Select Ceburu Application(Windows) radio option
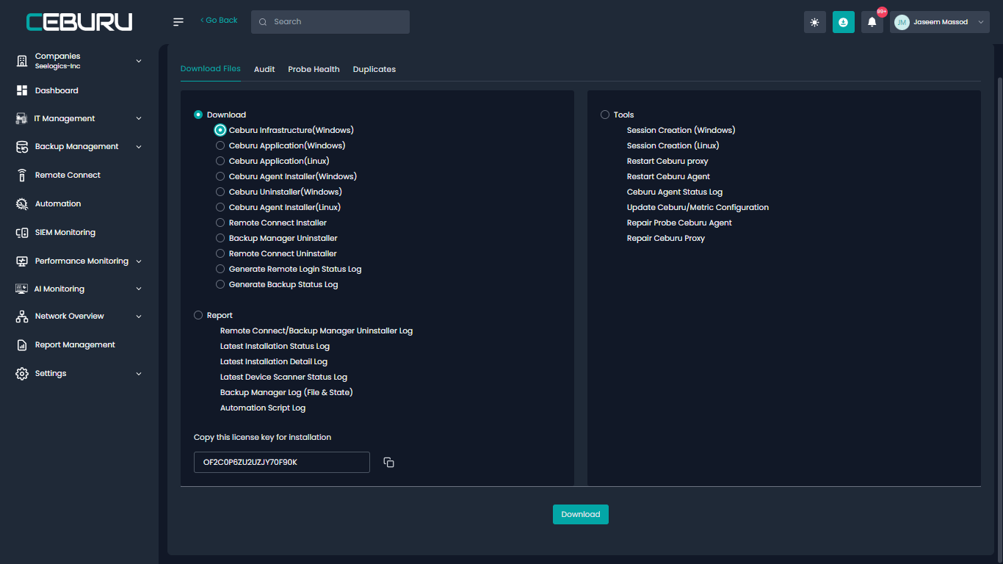Image resolution: width=1003 pixels, height=564 pixels. tap(220, 145)
